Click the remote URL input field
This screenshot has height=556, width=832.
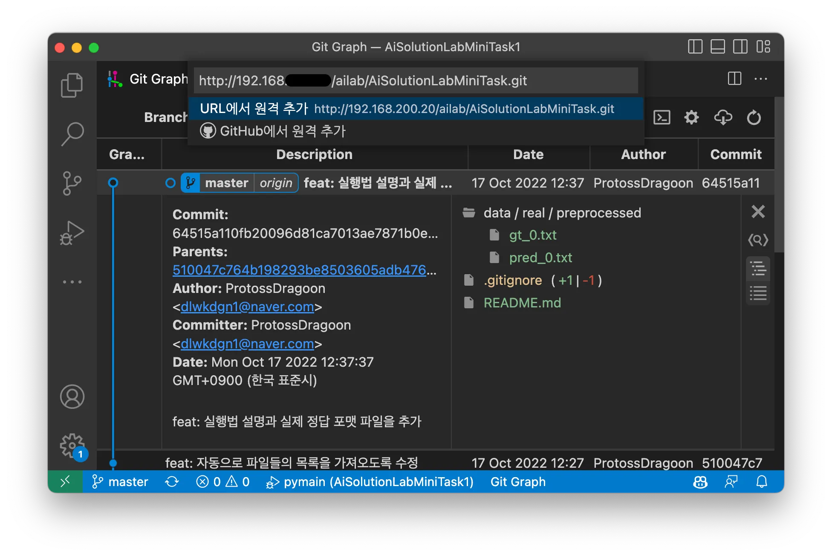click(415, 81)
